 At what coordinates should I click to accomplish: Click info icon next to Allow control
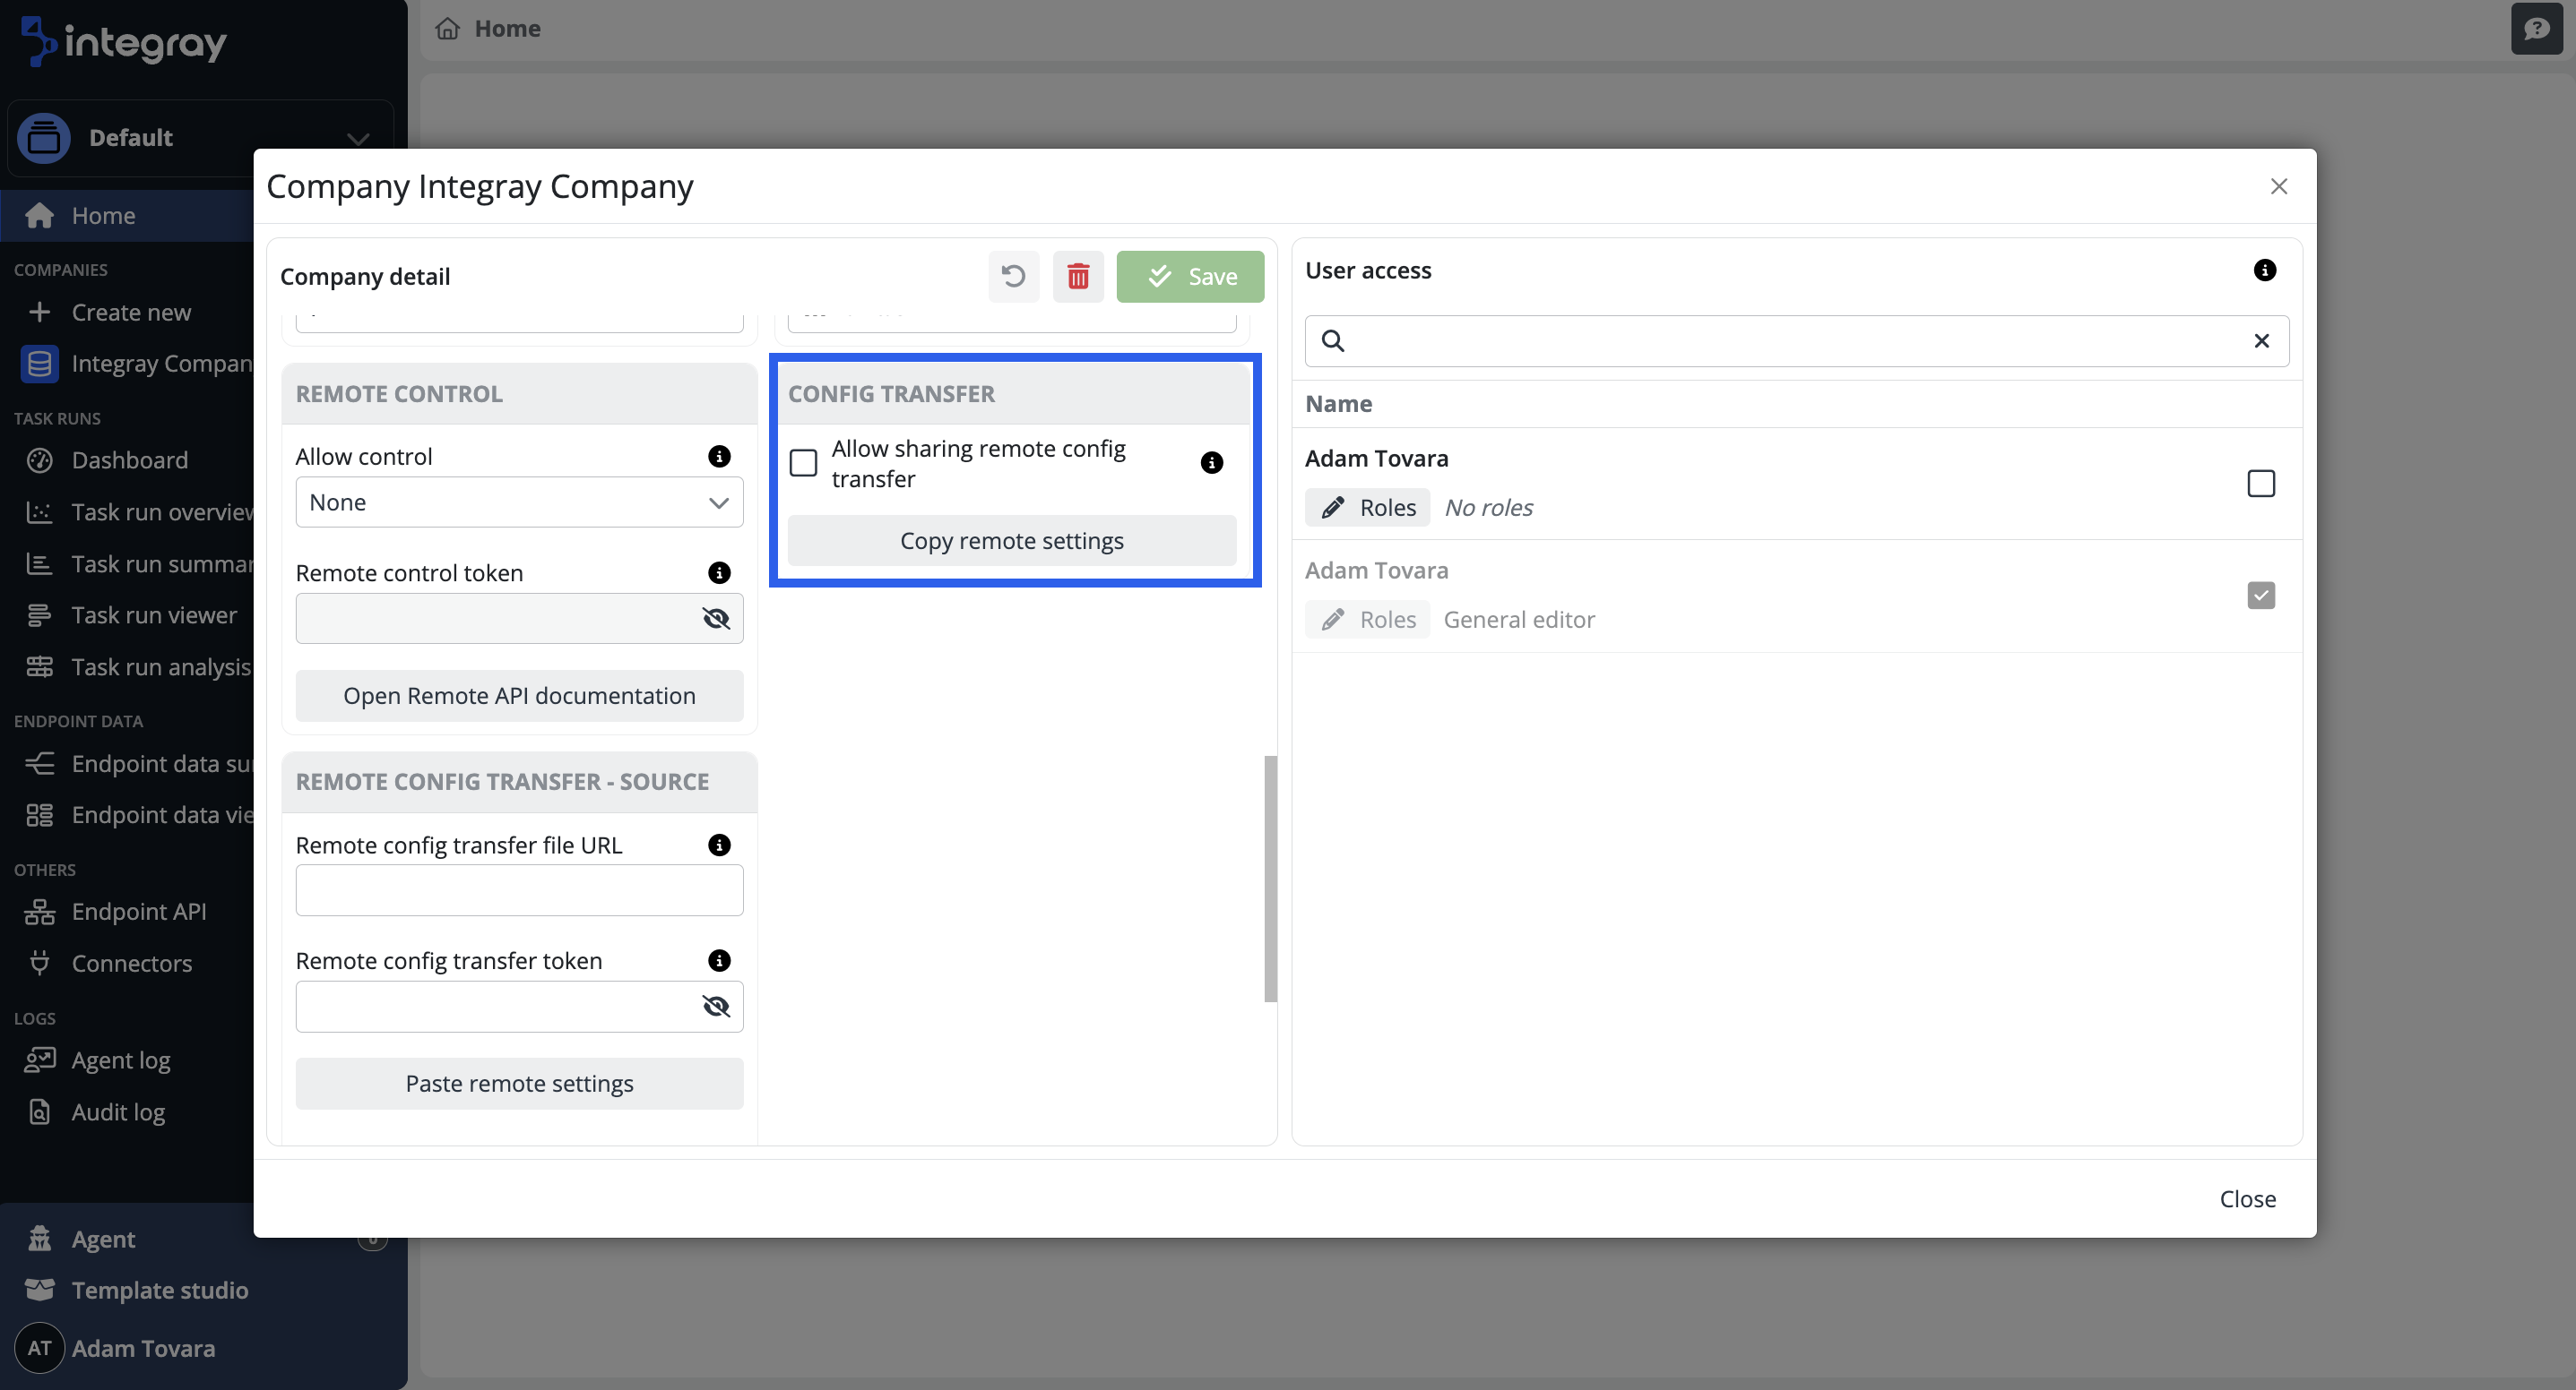[x=718, y=457]
